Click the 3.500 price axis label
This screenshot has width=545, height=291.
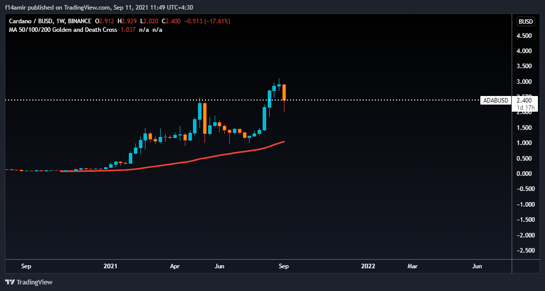[x=525, y=66]
